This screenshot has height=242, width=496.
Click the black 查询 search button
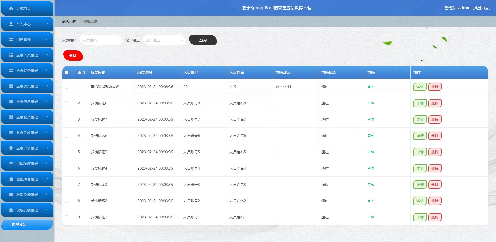(x=203, y=40)
